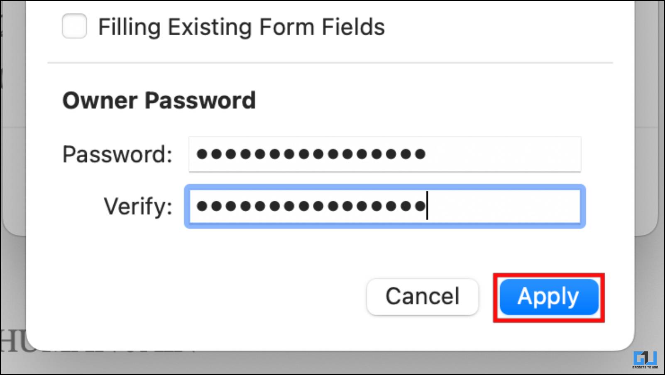Click the "Password:" field label
Screen dimensions: 665x375
[117, 154]
